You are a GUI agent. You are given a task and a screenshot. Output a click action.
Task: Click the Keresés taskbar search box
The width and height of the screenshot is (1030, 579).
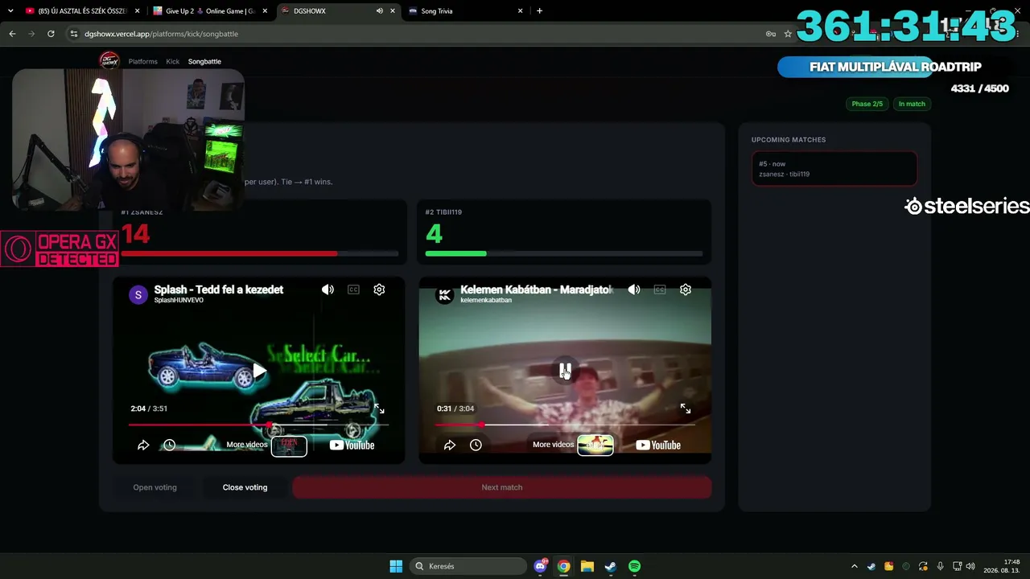[468, 566]
